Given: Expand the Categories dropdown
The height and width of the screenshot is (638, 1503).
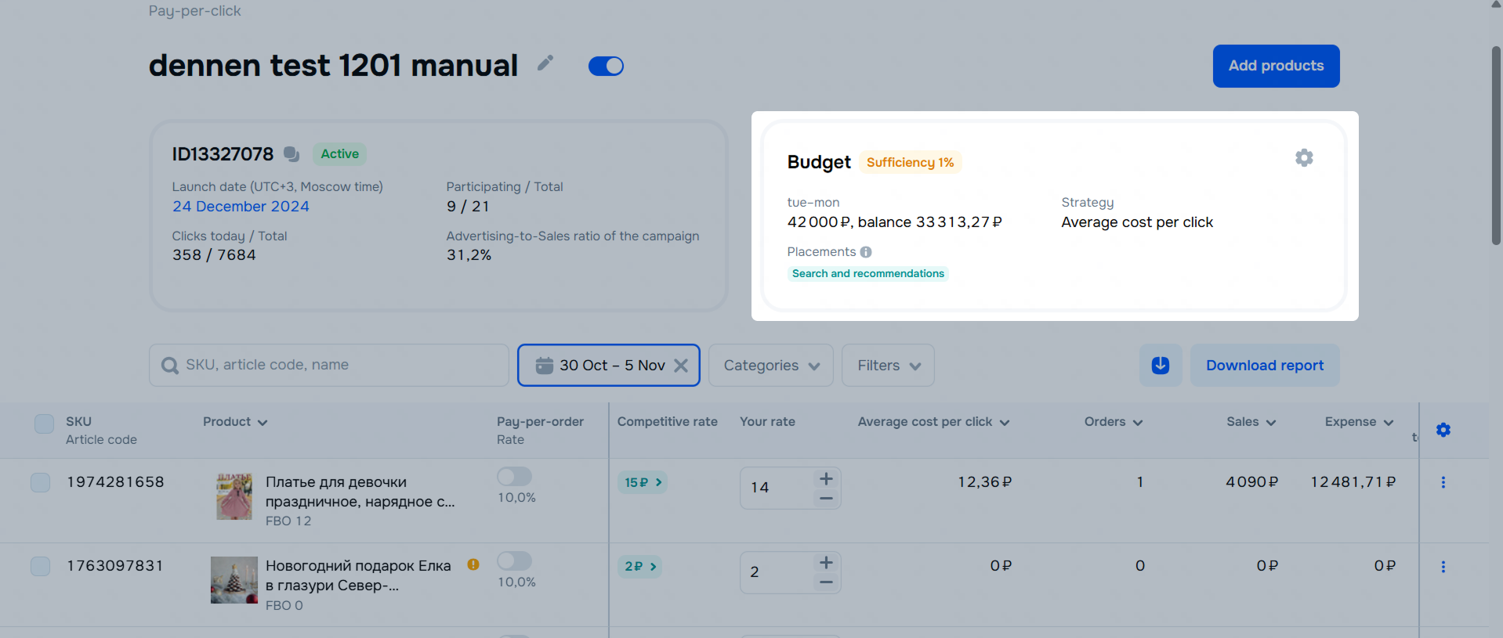Looking at the screenshot, I should coord(771,366).
